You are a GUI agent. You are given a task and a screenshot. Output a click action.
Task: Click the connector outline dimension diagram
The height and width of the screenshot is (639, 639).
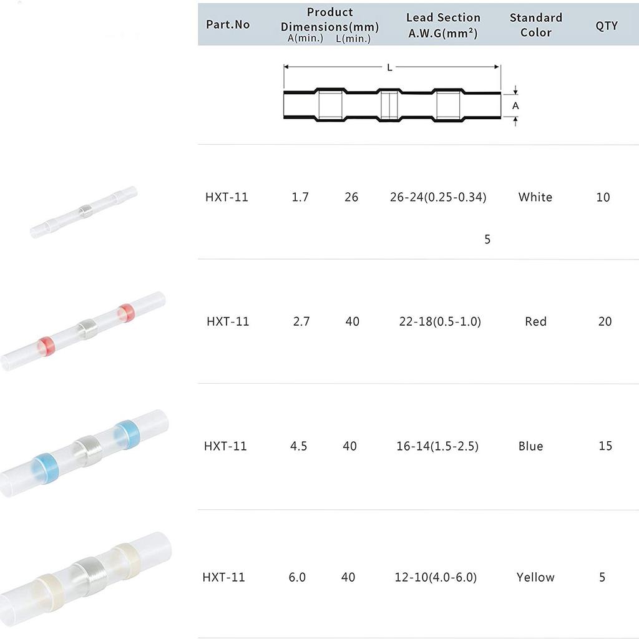click(392, 102)
